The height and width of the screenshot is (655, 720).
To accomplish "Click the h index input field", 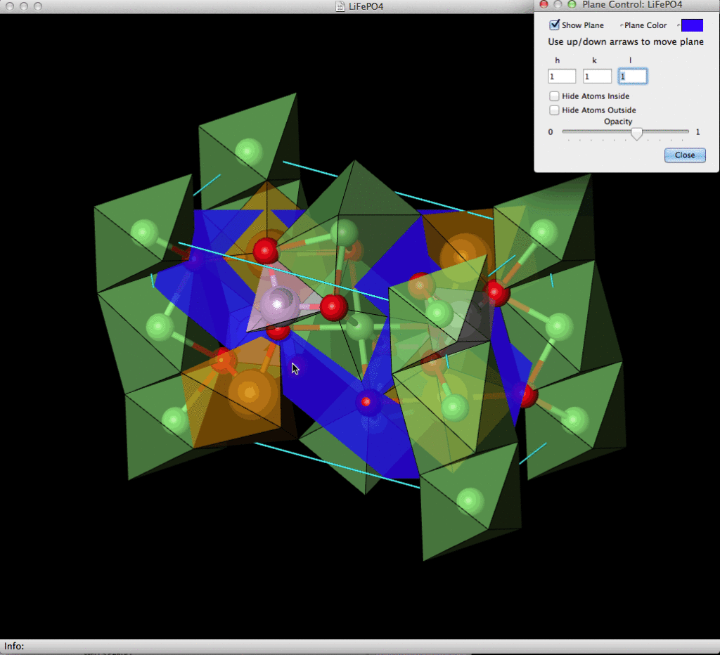I will (562, 76).
